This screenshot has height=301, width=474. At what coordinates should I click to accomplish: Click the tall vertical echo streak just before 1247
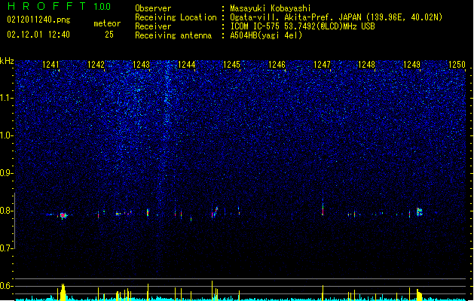coord(323,206)
